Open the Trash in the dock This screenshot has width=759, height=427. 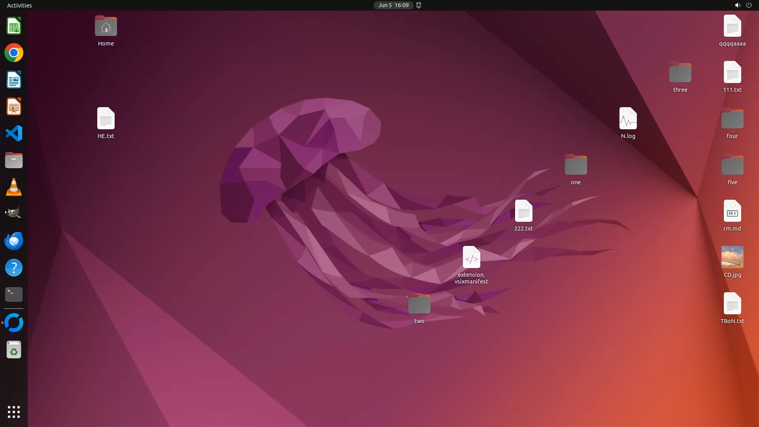coord(14,350)
